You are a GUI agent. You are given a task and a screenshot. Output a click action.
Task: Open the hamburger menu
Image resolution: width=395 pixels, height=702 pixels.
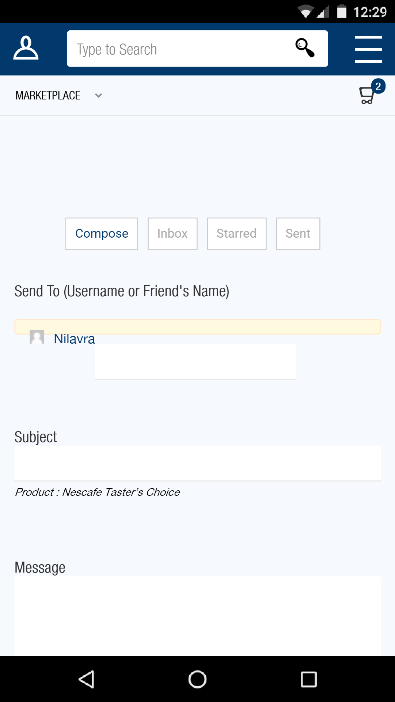point(368,49)
